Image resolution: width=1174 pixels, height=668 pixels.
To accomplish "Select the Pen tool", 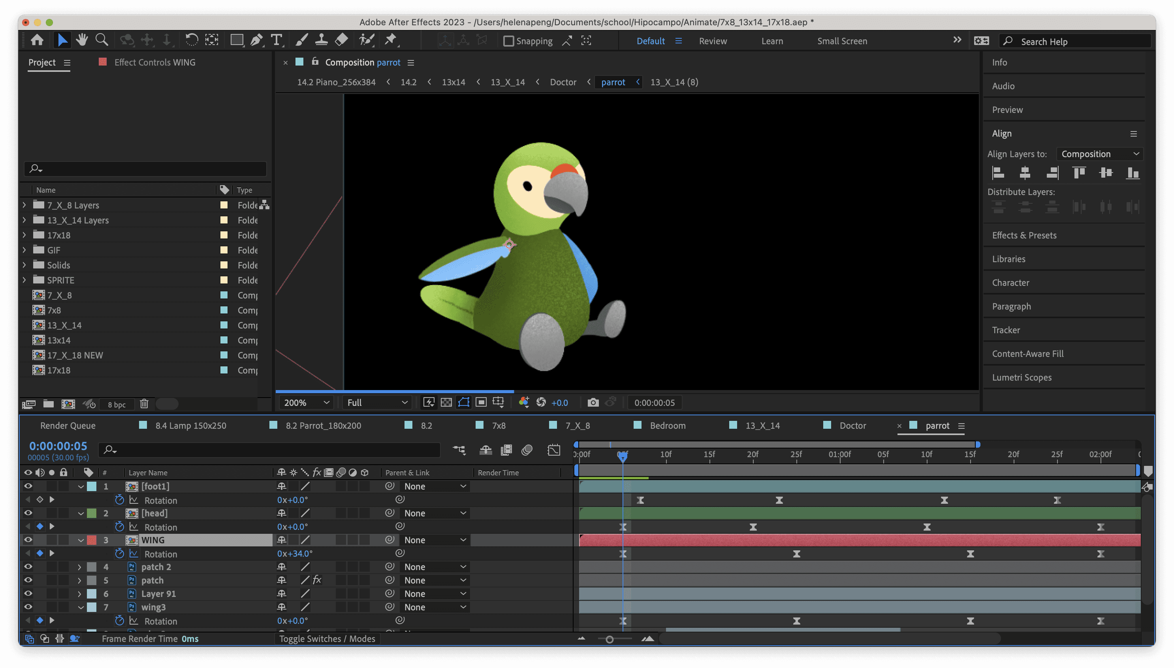I will tap(256, 40).
